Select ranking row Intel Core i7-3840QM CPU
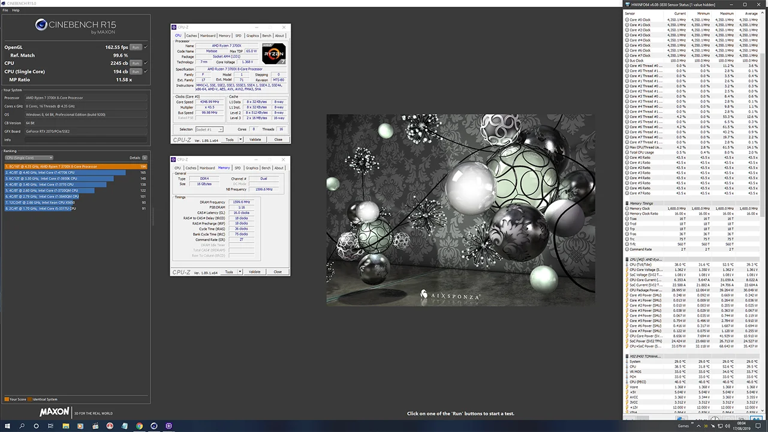 (x=76, y=196)
